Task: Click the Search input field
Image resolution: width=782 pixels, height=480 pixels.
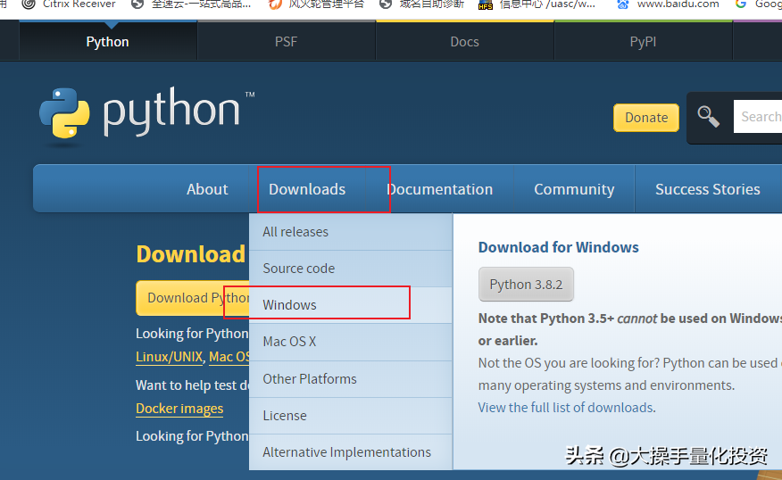Action: point(758,117)
